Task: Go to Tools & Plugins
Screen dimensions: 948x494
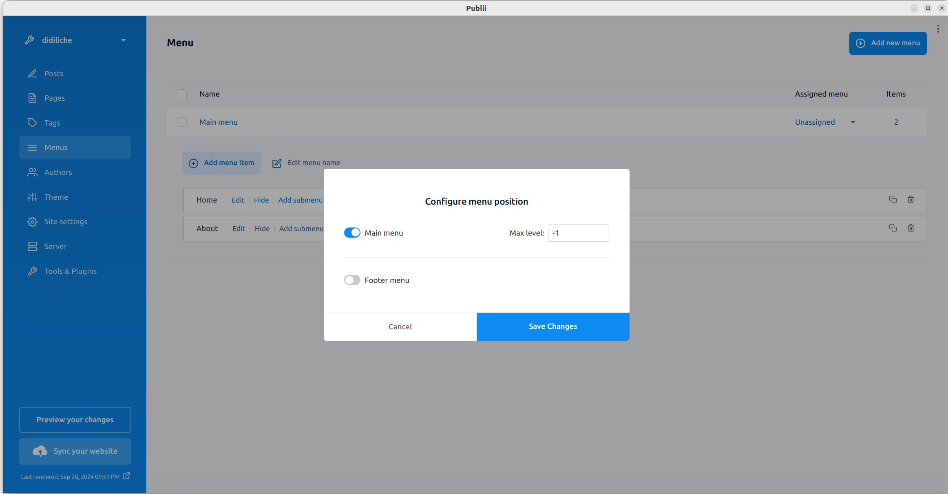Action: pos(70,271)
